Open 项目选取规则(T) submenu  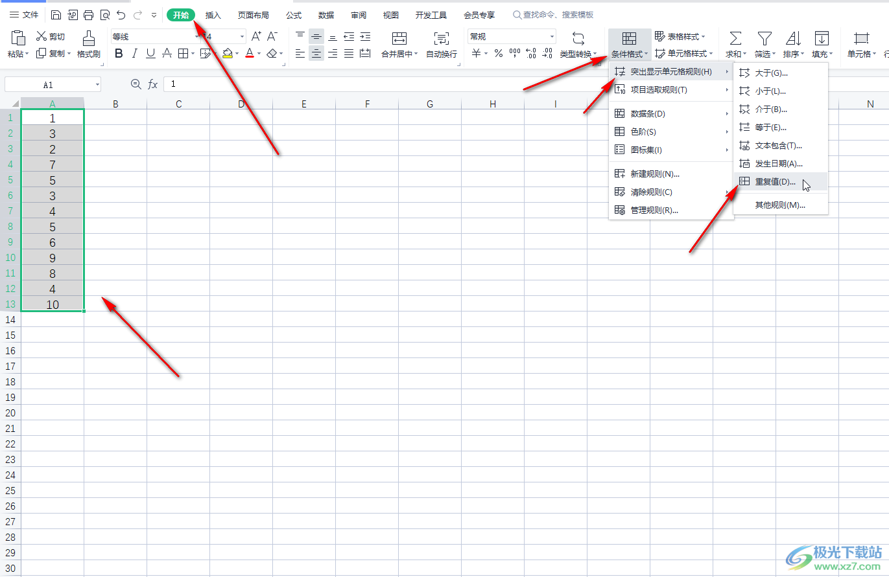671,90
